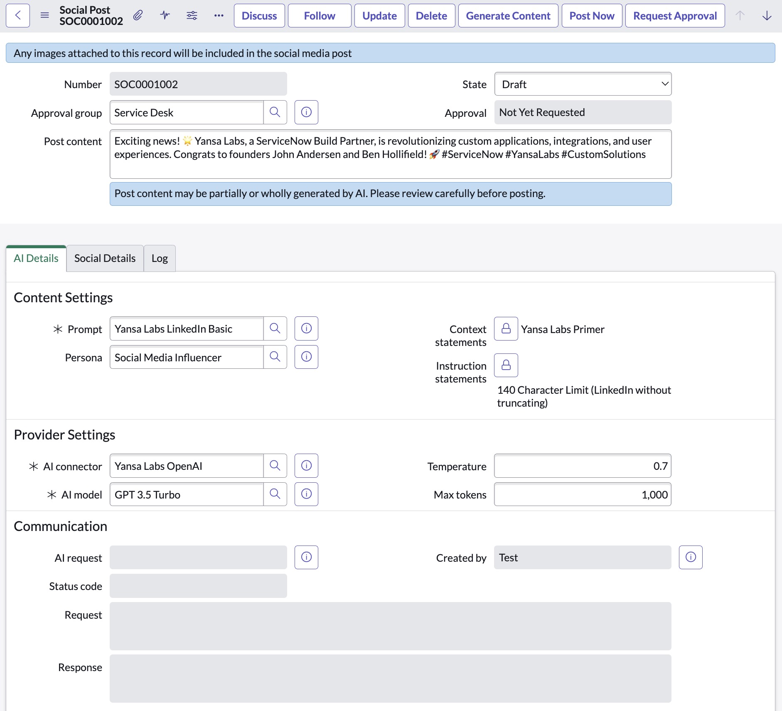
Task: Preview the Approval group record info icon
Action: 306,112
